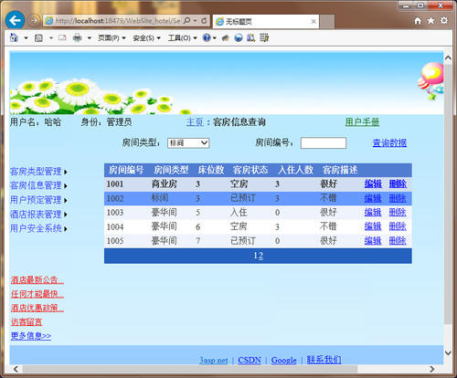Click the browser home icon at top right
This screenshot has height=378, width=457.
click(418, 20)
